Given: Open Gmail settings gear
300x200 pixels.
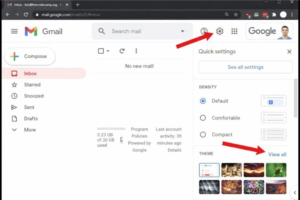Looking at the screenshot, I should 219,31.
